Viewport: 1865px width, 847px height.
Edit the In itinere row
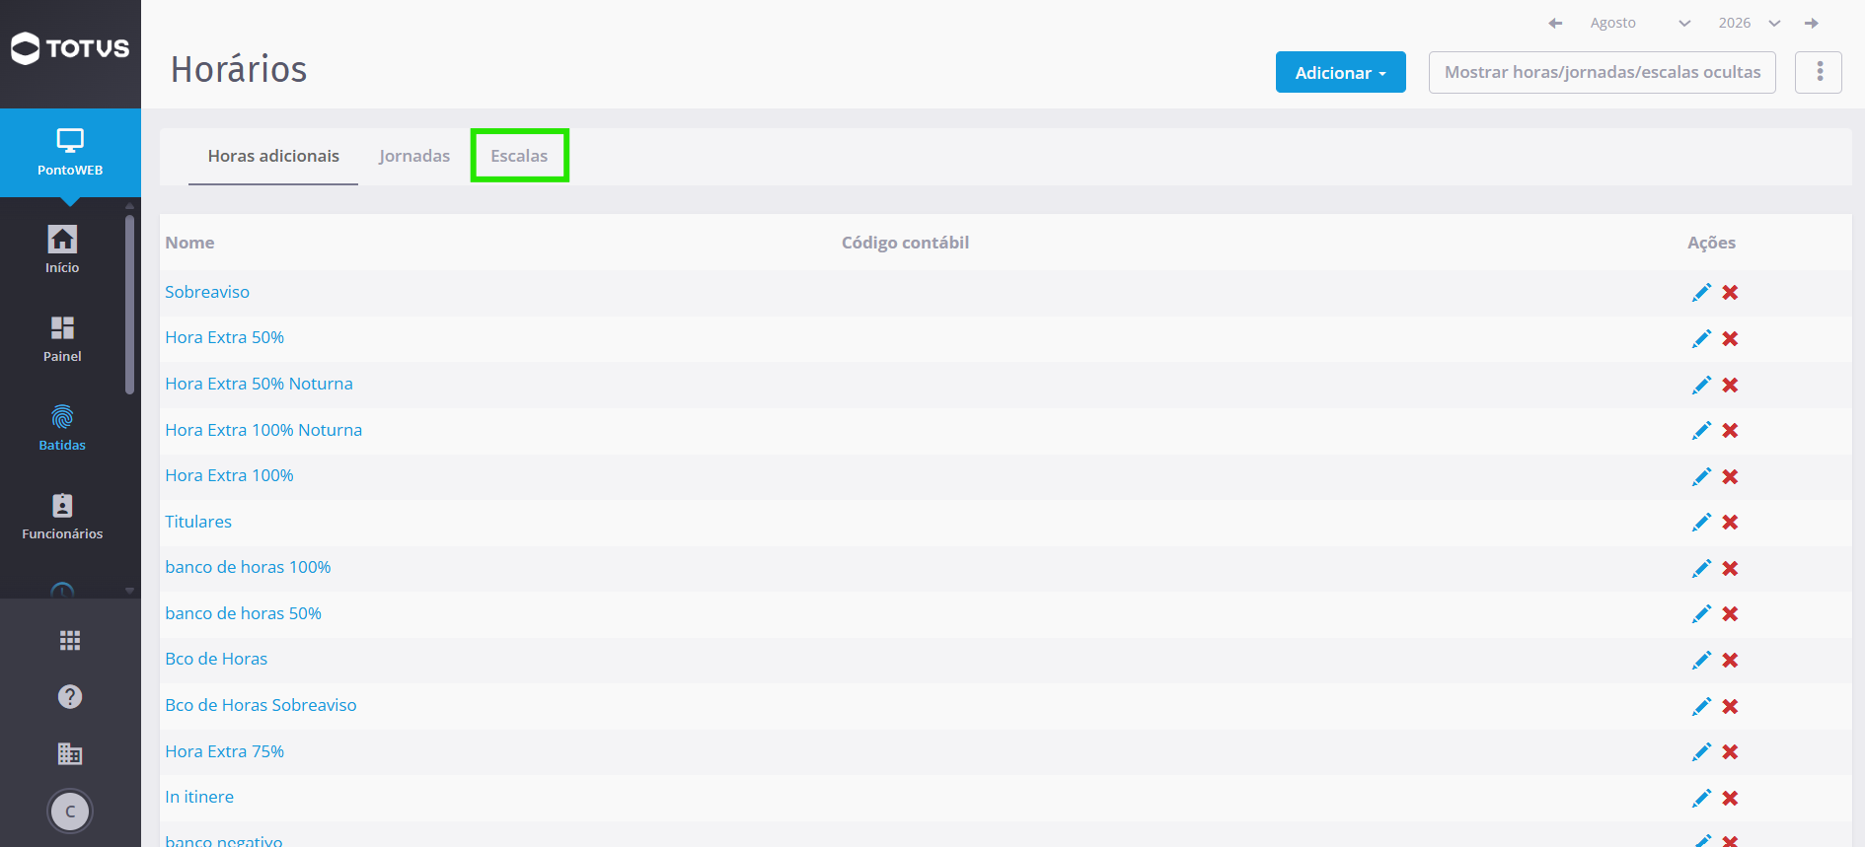(1701, 799)
